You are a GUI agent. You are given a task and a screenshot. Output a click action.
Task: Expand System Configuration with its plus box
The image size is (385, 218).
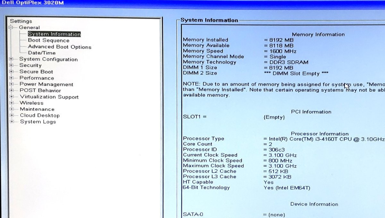[11, 59]
